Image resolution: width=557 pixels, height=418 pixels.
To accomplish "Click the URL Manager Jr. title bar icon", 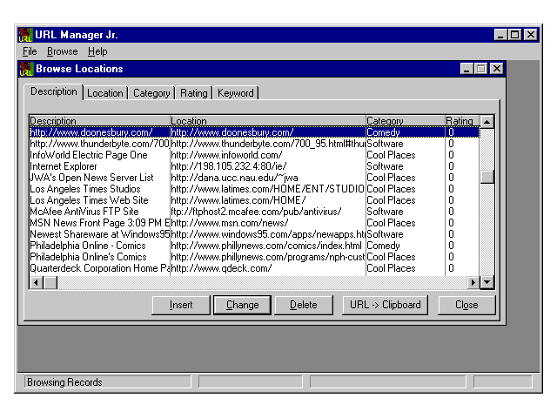I will (x=26, y=35).
